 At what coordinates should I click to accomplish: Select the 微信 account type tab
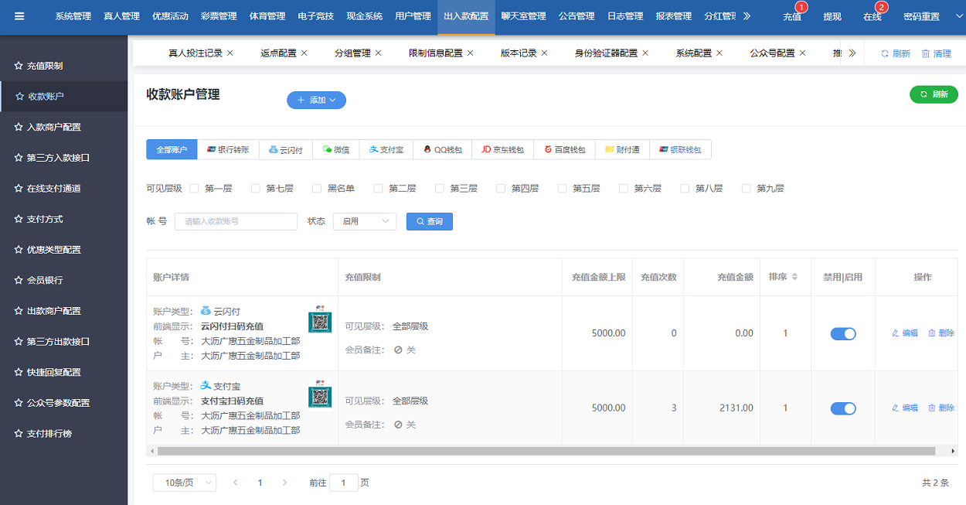[335, 149]
